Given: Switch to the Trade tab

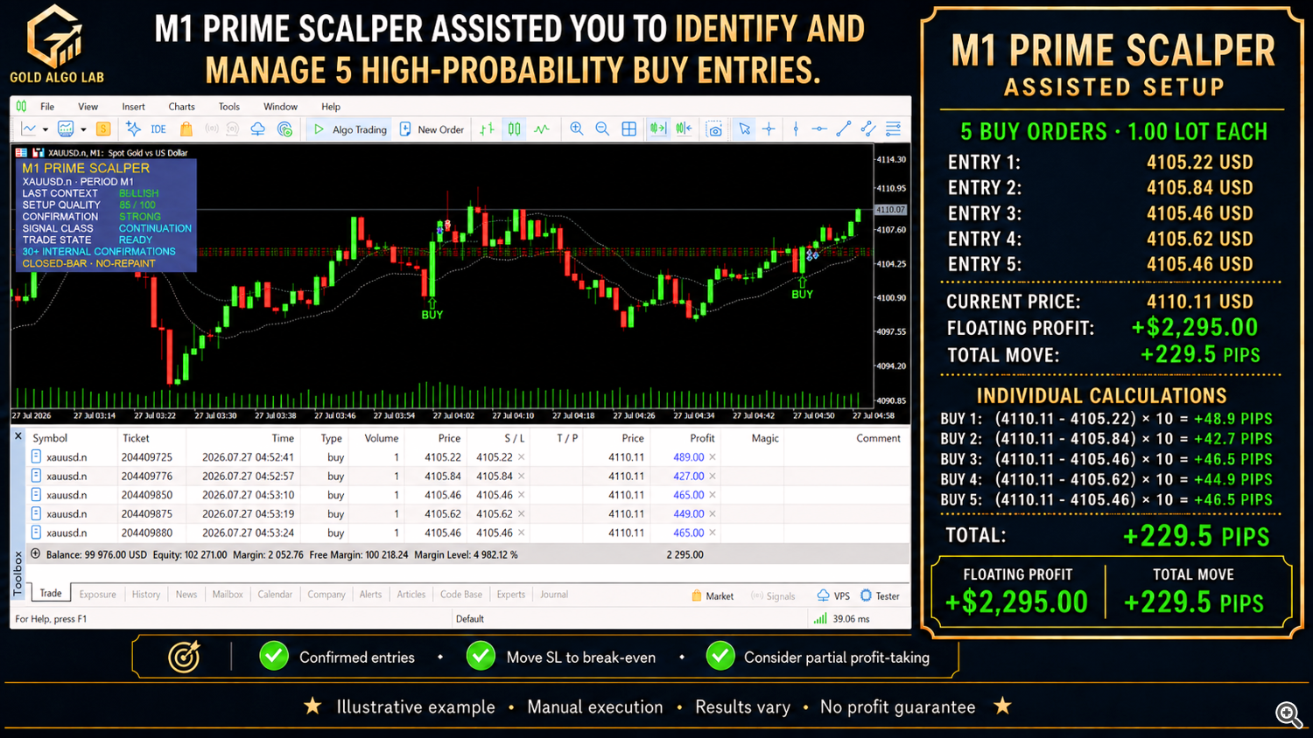Looking at the screenshot, I should click(x=51, y=594).
